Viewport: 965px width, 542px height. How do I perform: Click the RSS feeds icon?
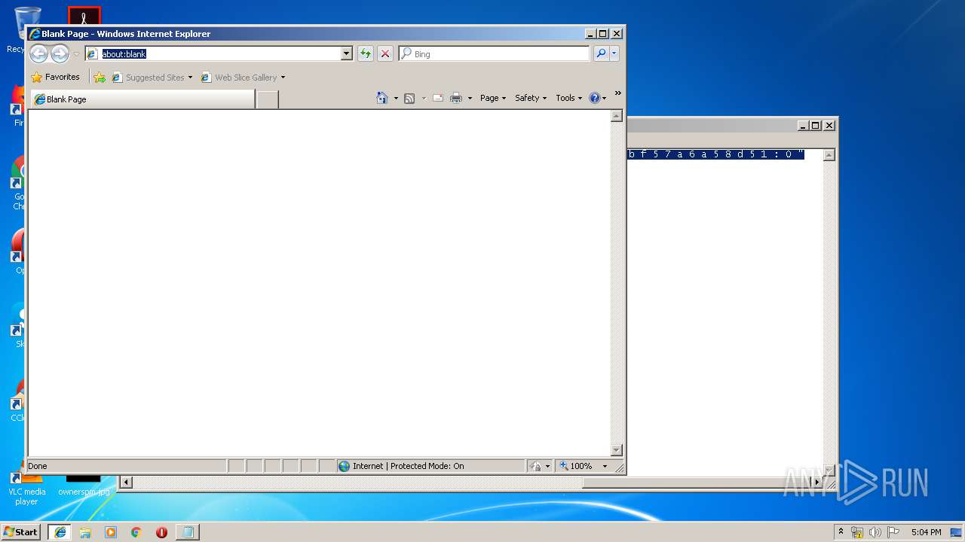(x=409, y=98)
